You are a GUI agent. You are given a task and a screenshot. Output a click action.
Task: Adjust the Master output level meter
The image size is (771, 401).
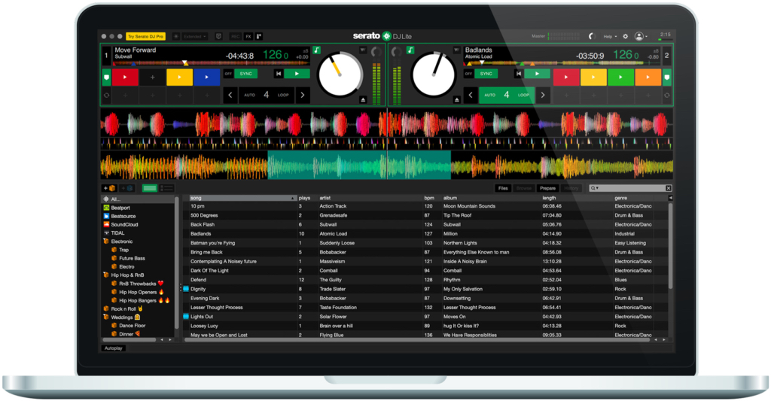click(x=565, y=36)
